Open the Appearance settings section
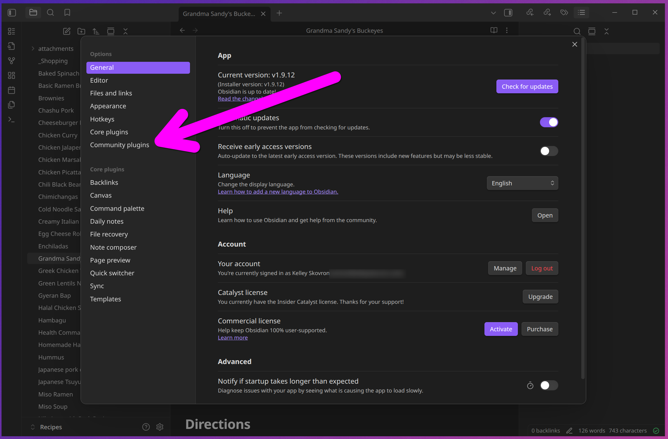 click(x=108, y=106)
